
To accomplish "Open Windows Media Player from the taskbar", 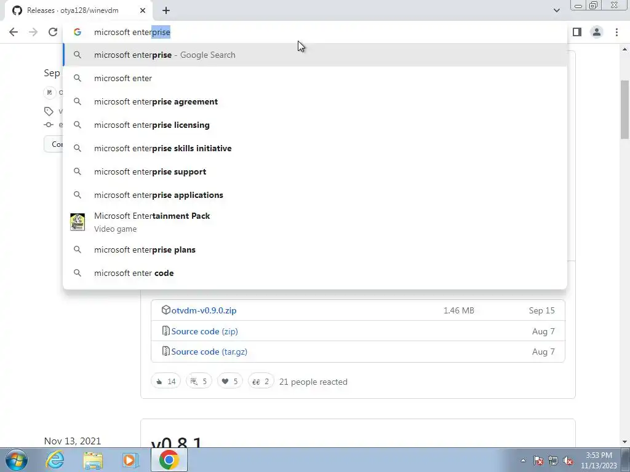I will coord(130,460).
